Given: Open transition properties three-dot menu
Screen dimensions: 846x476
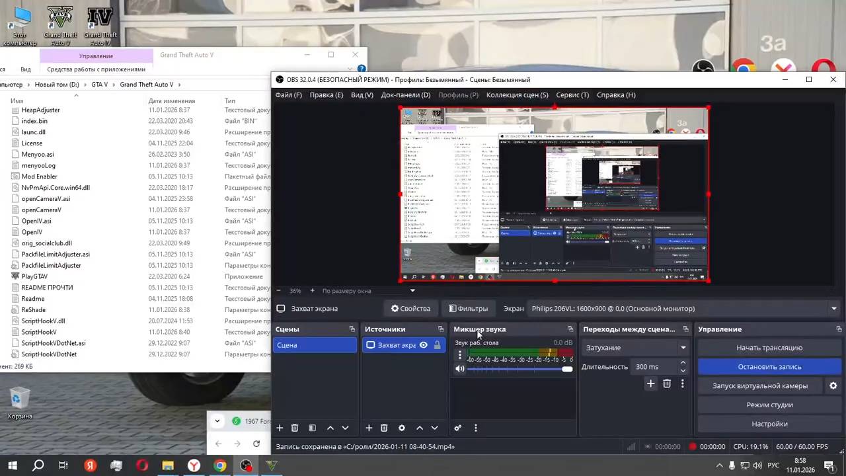Looking at the screenshot, I should [682, 383].
